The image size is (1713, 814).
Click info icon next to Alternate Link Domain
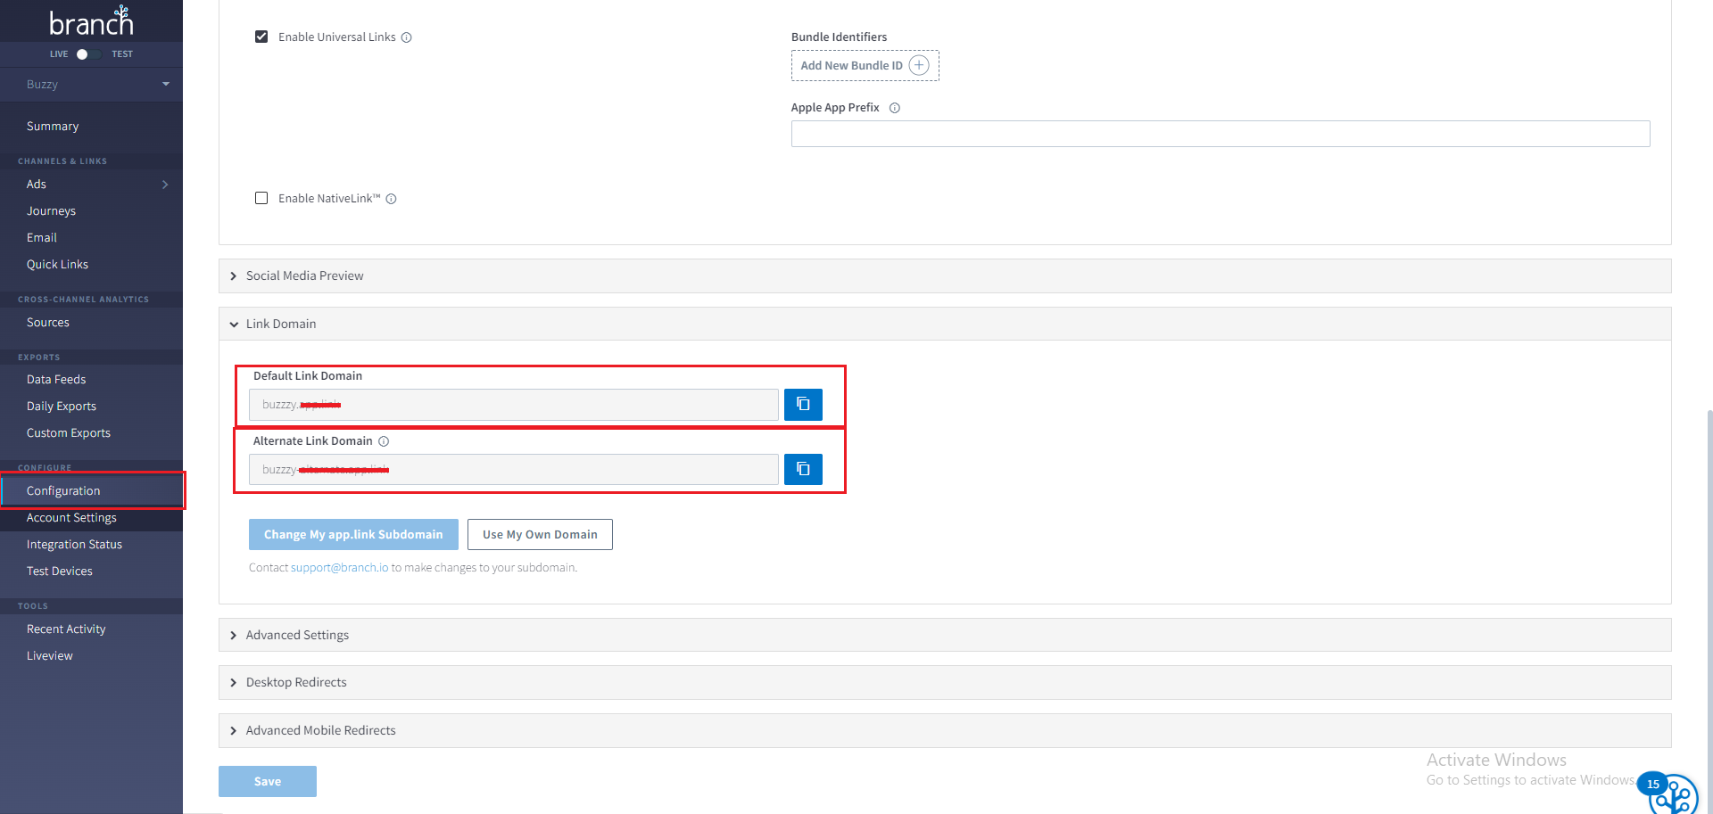(384, 441)
